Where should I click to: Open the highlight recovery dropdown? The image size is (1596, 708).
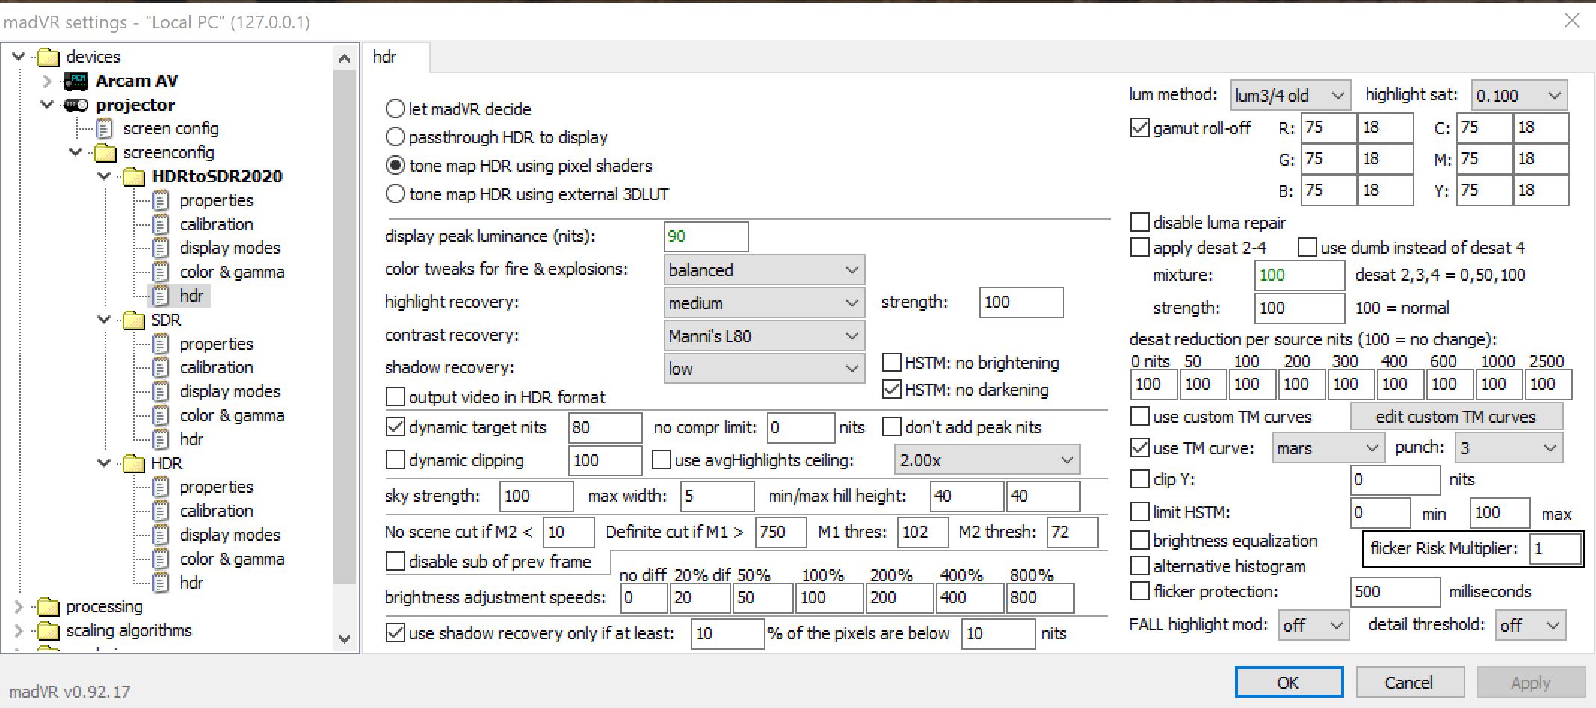(x=763, y=302)
